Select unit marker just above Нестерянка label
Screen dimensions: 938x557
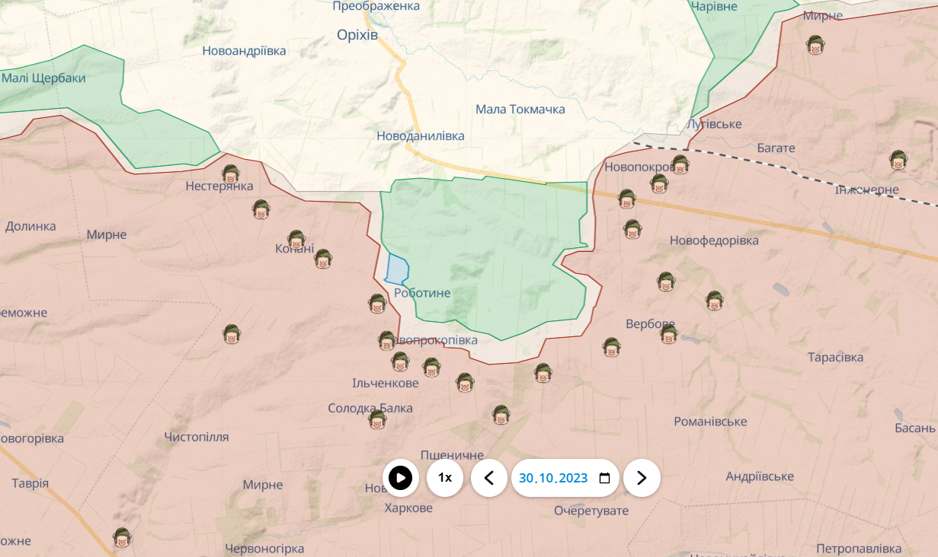click(x=231, y=174)
